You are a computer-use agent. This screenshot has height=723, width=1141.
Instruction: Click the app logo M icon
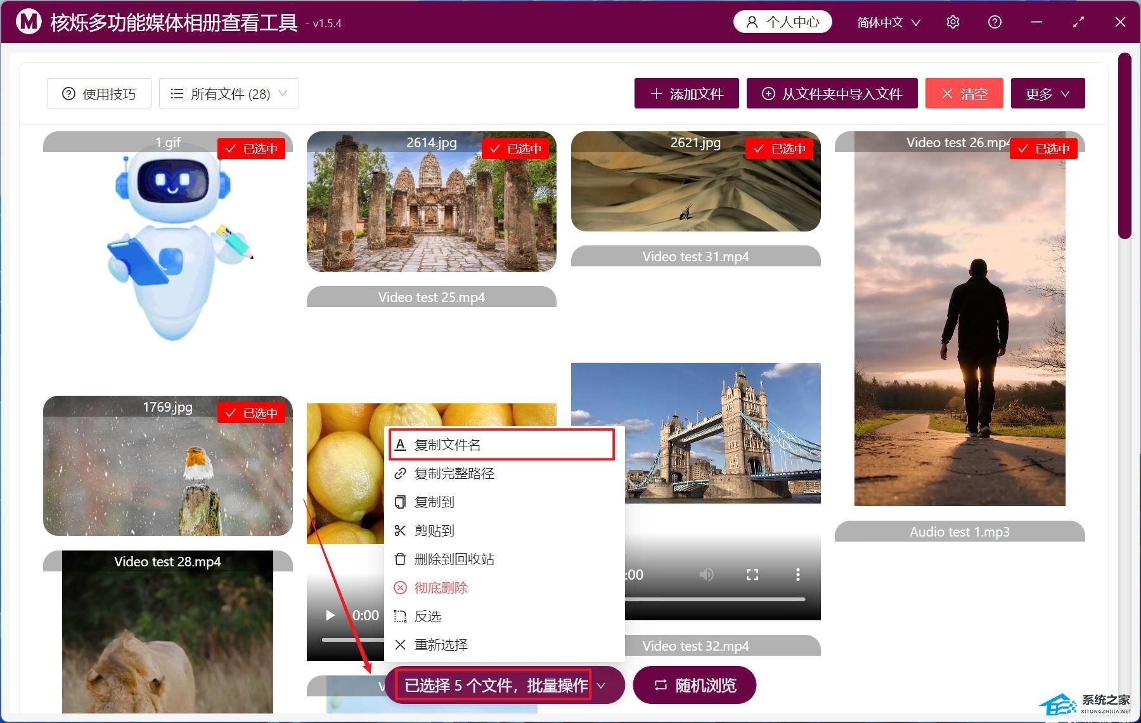pyautogui.click(x=28, y=22)
